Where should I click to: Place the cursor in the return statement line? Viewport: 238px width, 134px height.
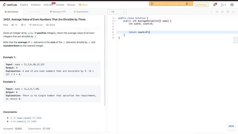click(177, 32)
